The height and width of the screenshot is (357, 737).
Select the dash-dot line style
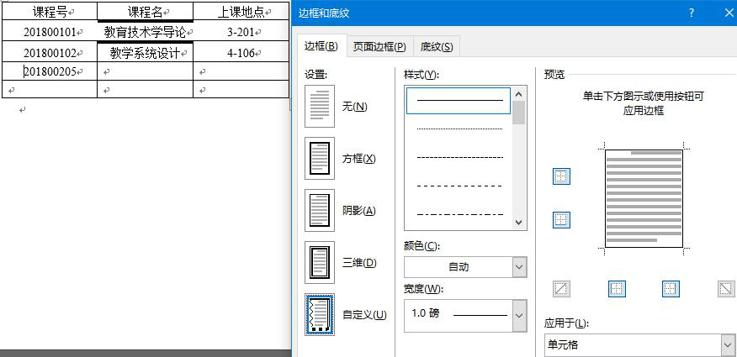pos(459,214)
